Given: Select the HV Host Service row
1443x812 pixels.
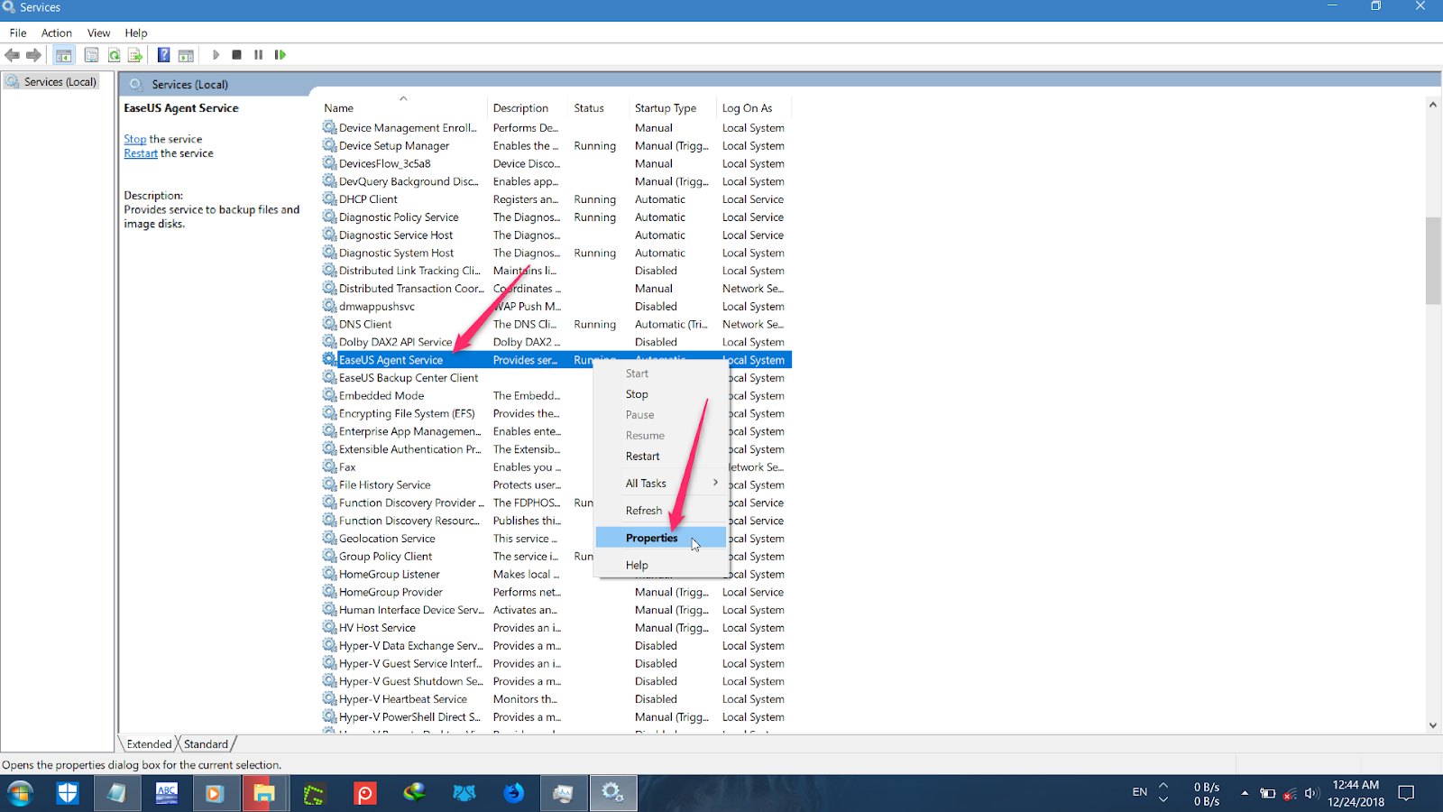Looking at the screenshot, I should point(556,628).
